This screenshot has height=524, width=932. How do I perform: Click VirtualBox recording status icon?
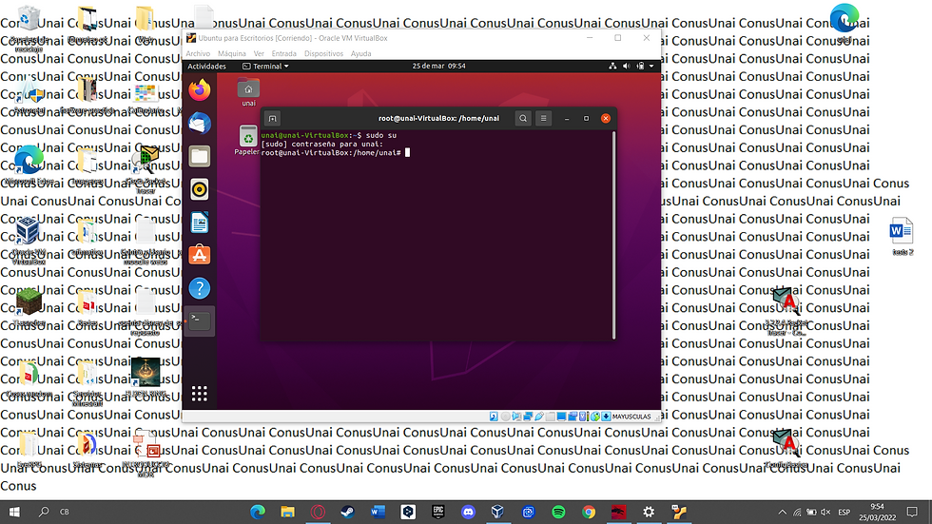(x=573, y=417)
